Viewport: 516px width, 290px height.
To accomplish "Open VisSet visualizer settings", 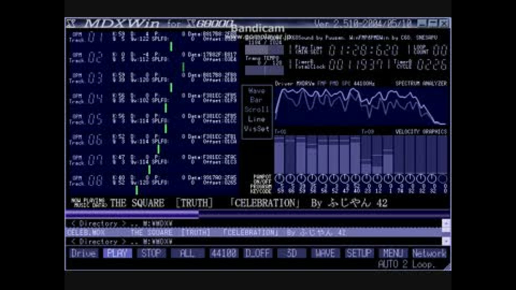I will click(256, 129).
